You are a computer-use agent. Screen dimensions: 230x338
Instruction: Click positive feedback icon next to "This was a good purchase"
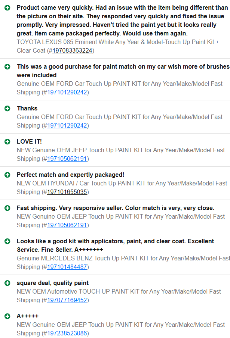tap(7, 67)
